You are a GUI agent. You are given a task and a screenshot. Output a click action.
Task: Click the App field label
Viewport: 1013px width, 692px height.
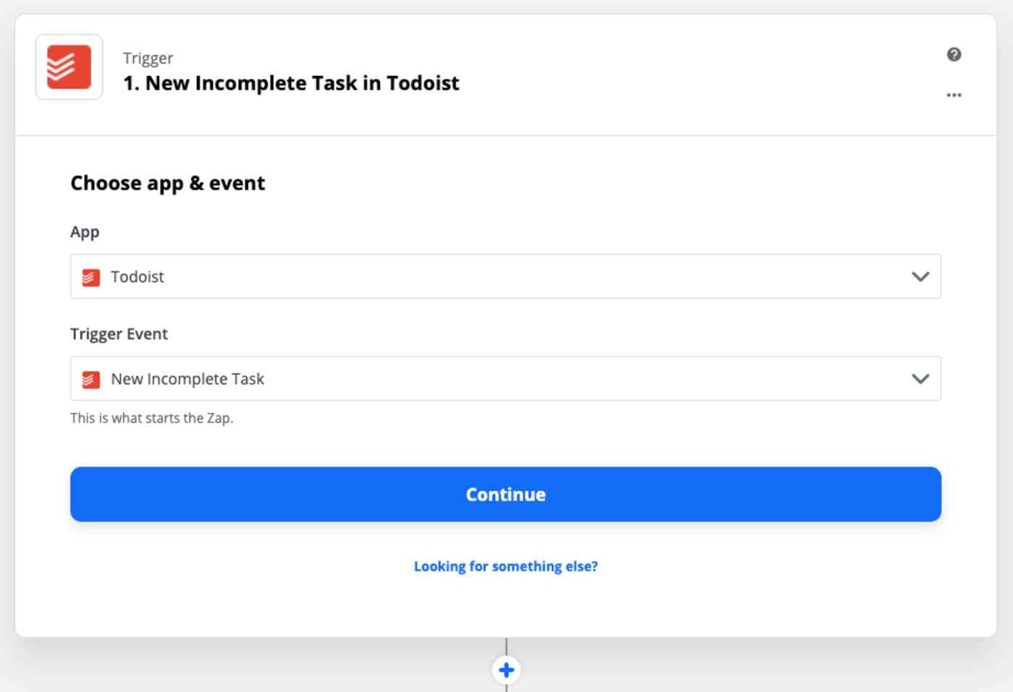point(85,232)
